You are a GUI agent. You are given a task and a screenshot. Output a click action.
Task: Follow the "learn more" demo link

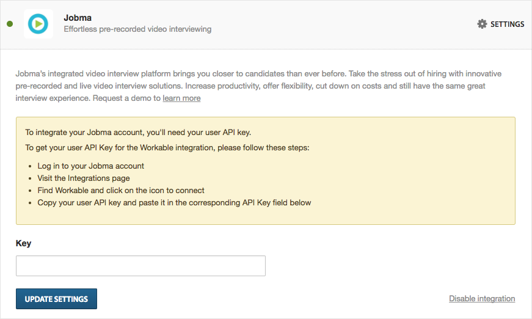[x=181, y=98]
